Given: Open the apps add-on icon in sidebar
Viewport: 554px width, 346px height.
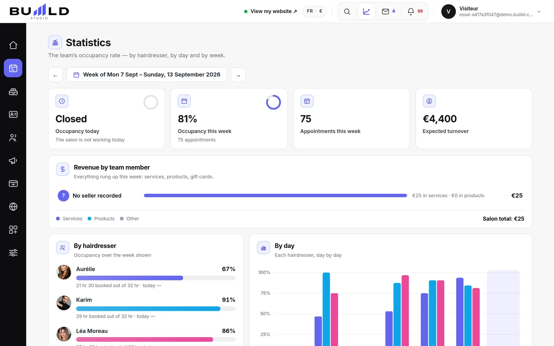Looking at the screenshot, I should 13,230.
